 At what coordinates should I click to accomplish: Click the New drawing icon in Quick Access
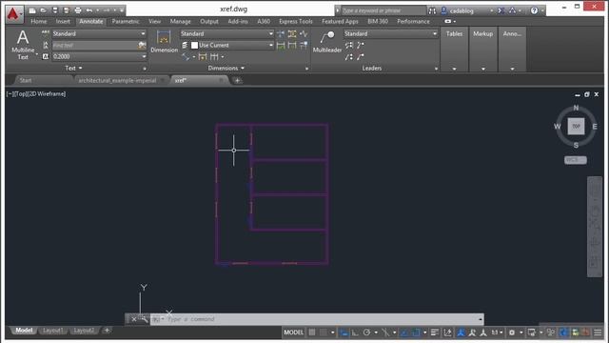pyautogui.click(x=32, y=10)
